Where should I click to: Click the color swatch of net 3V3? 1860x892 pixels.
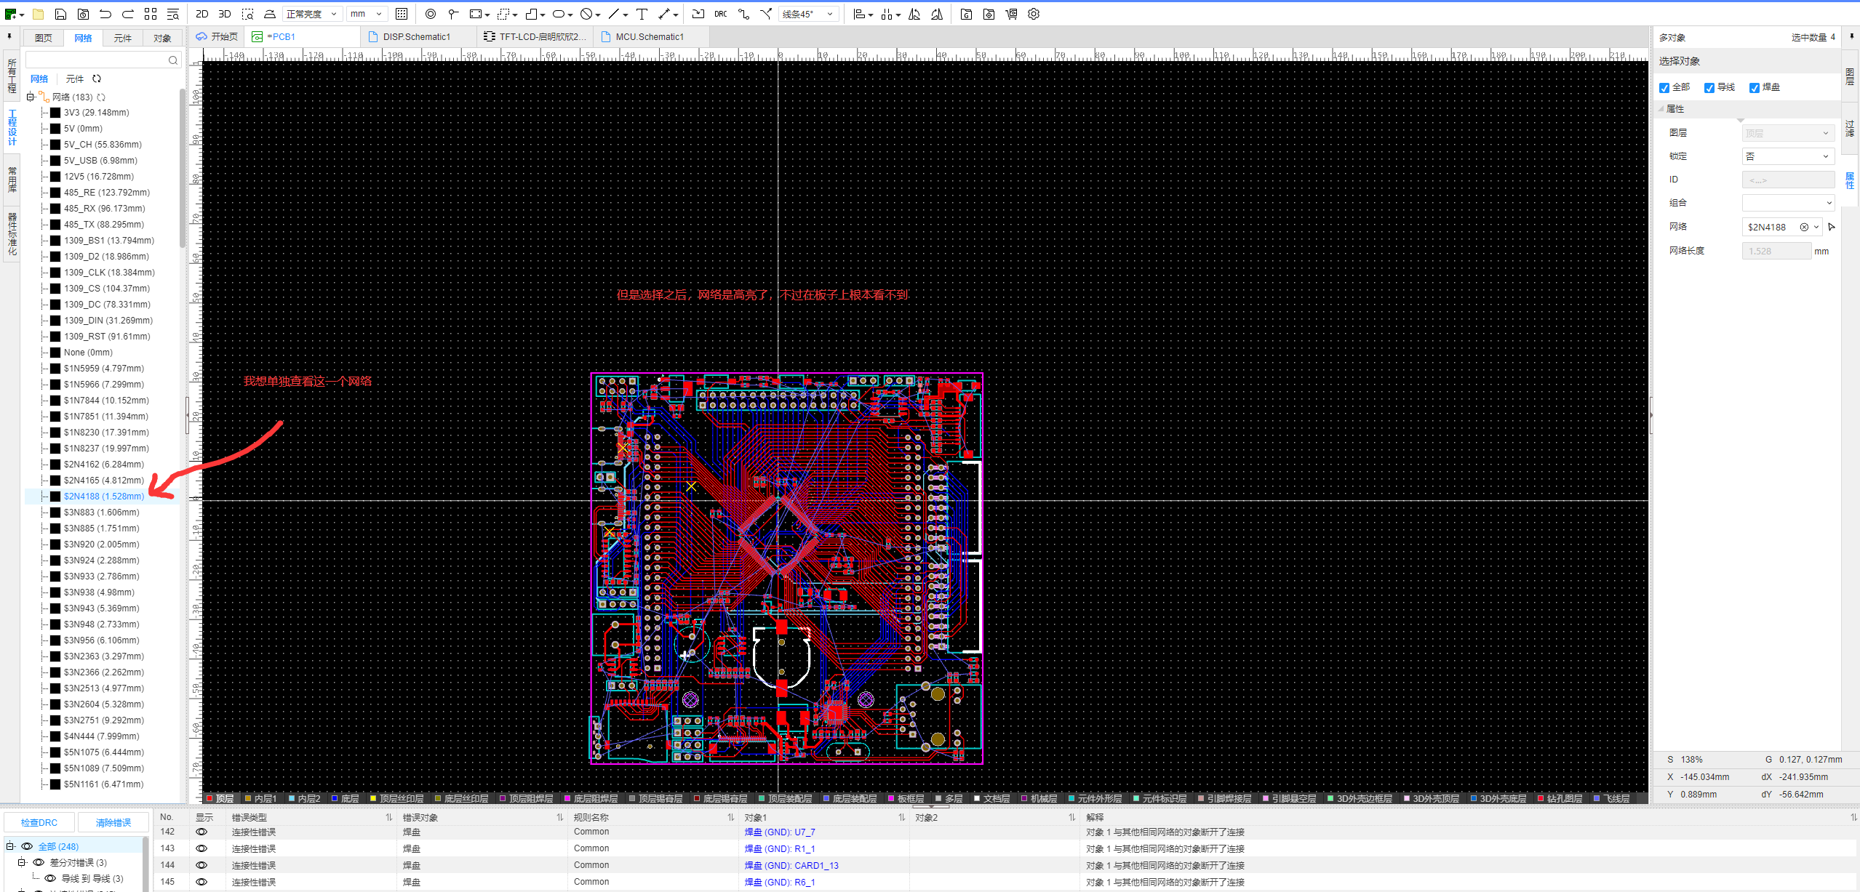55,113
